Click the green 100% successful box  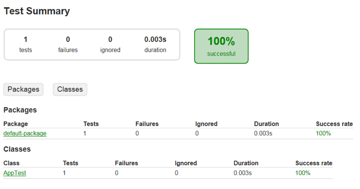click(x=221, y=46)
